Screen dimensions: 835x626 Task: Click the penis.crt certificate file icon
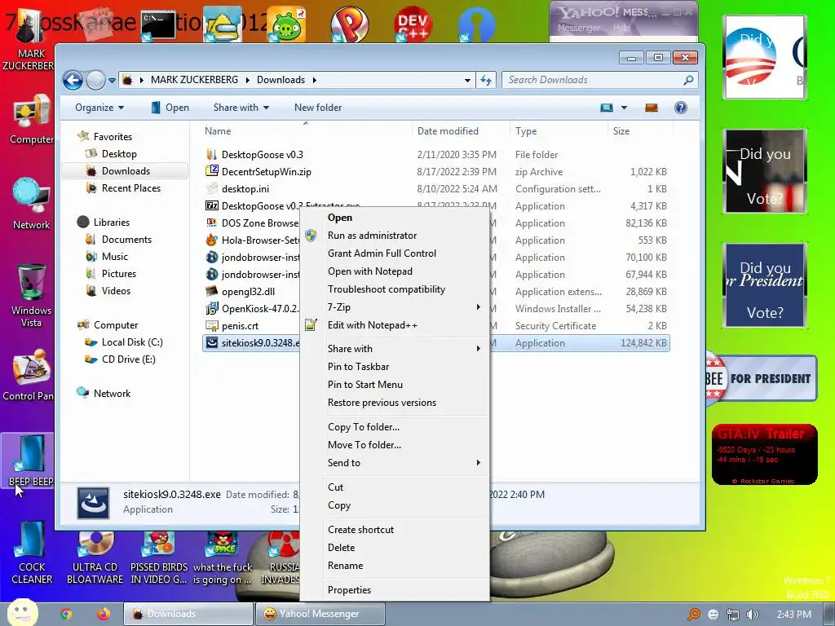(x=212, y=325)
